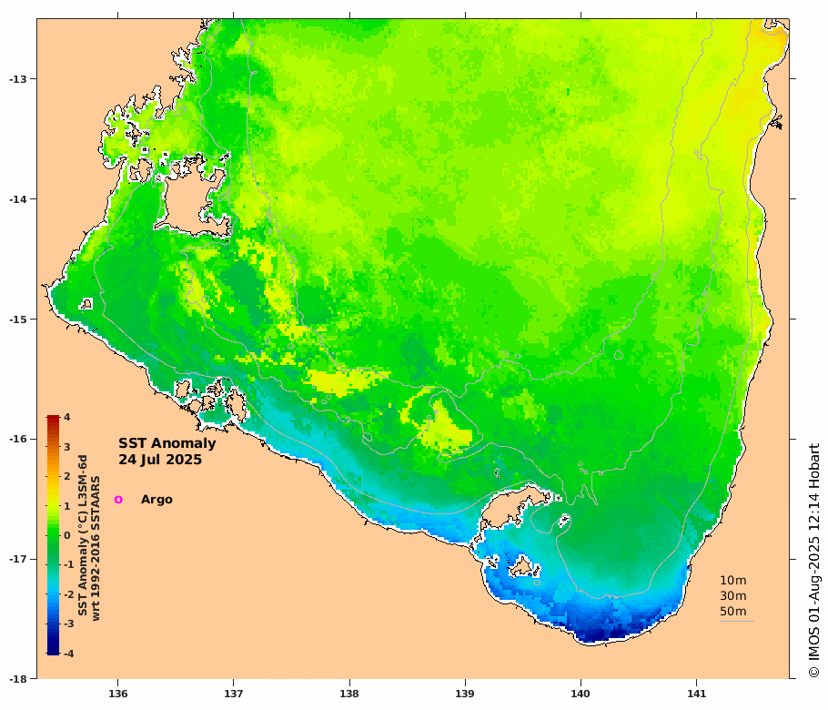Click the 'Argo' legend label

[157, 500]
